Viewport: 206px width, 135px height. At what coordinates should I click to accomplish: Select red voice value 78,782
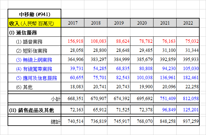(x=146, y=41)
